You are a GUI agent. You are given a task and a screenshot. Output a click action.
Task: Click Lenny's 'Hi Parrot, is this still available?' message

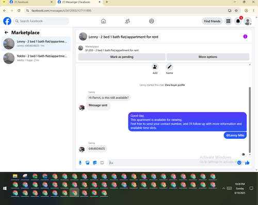coord(108,98)
